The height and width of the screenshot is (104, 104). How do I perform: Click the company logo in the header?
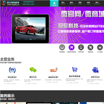click(x=10, y=3)
